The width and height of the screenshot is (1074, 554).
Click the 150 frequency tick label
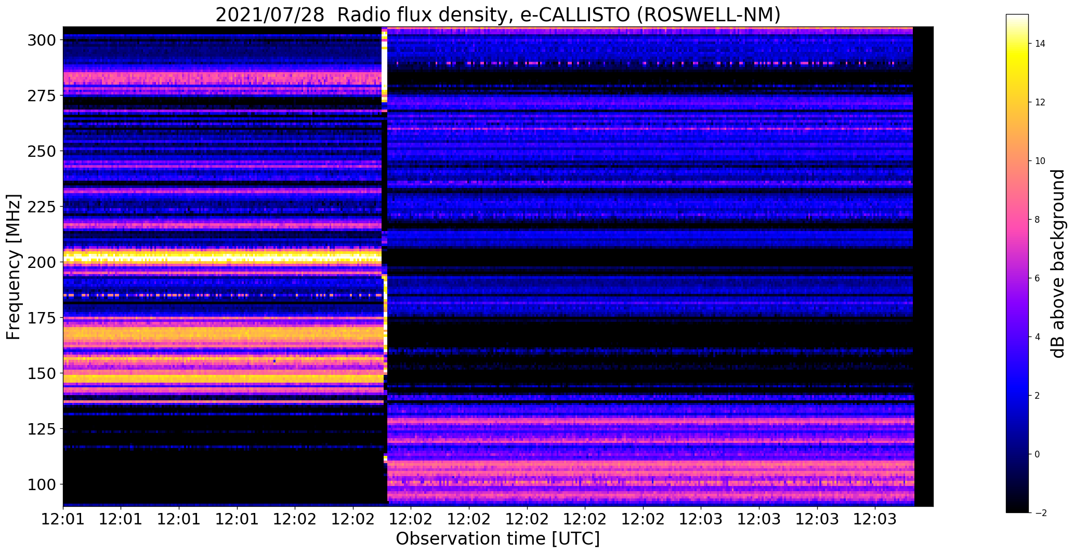pos(42,373)
